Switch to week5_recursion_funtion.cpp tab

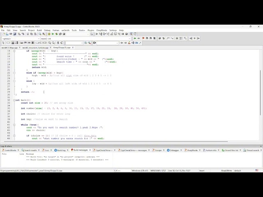pos(35,48)
